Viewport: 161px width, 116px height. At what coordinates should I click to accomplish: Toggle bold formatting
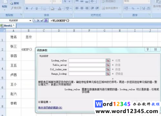pos(27,8)
